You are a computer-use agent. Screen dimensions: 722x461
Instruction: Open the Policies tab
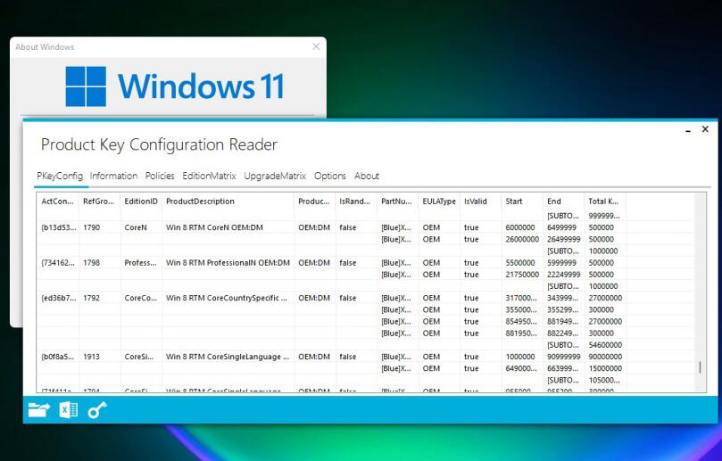(160, 176)
